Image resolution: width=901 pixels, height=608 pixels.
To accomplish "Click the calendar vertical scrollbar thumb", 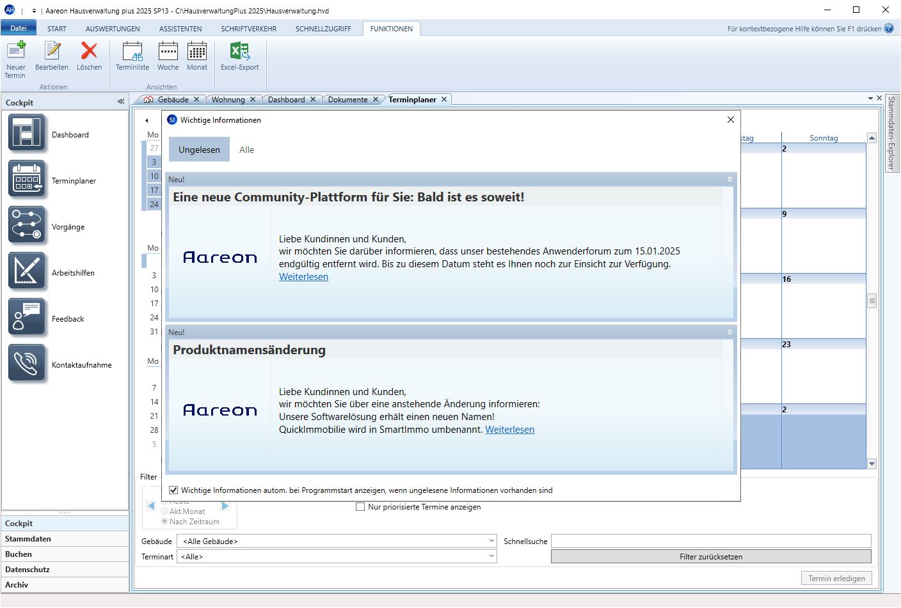I will (872, 300).
